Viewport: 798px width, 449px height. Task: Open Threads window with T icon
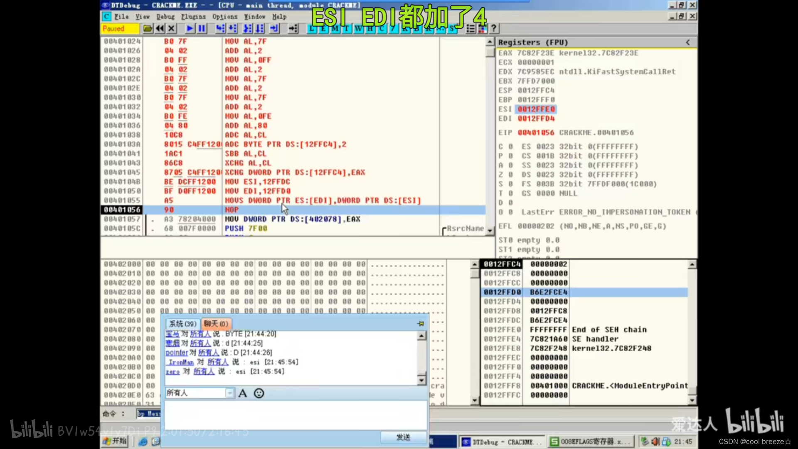click(346, 28)
